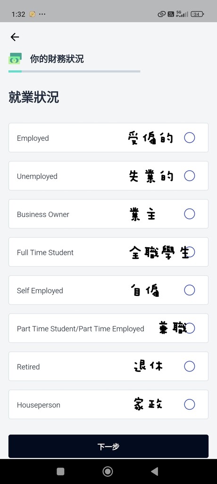Select the Houseperson radio button
Image resolution: width=217 pixels, height=484 pixels.
pos(190,405)
